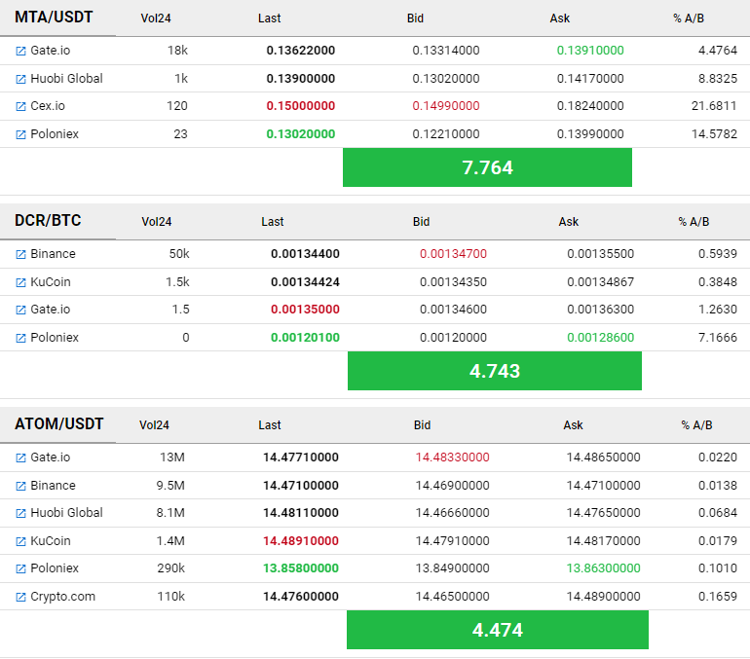Open Gate.io link in ATOM/USDT table
Viewport: 750px width, 659px height.
point(51,458)
